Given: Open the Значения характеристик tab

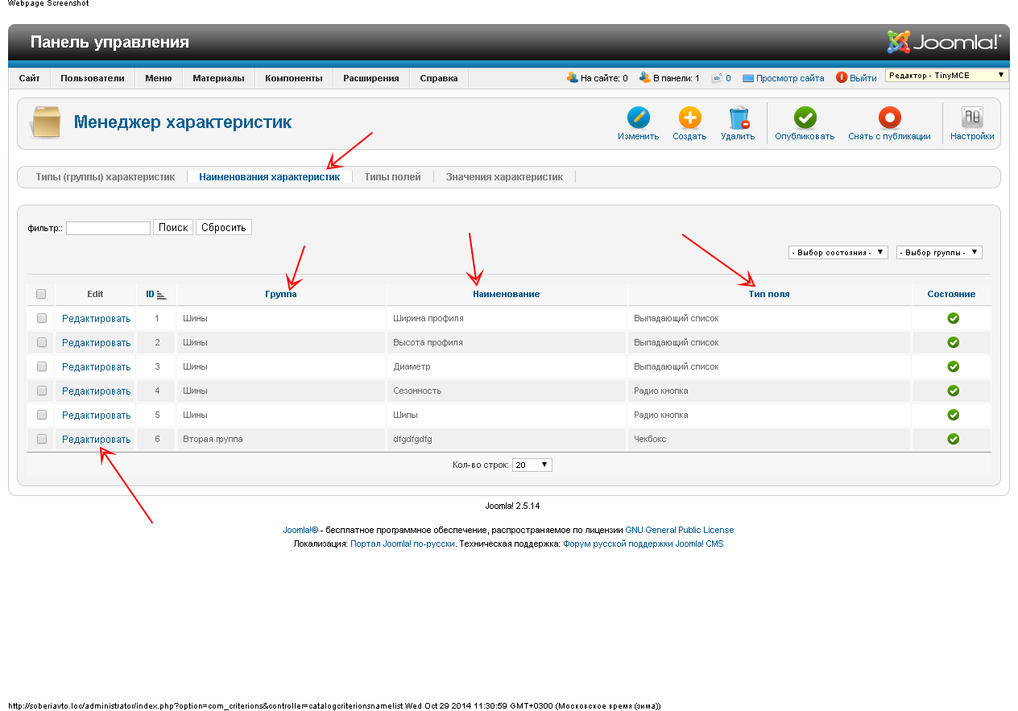Looking at the screenshot, I should [504, 176].
